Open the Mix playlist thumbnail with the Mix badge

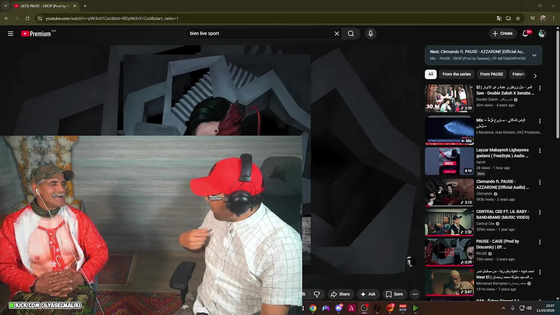pyautogui.click(x=449, y=130)
